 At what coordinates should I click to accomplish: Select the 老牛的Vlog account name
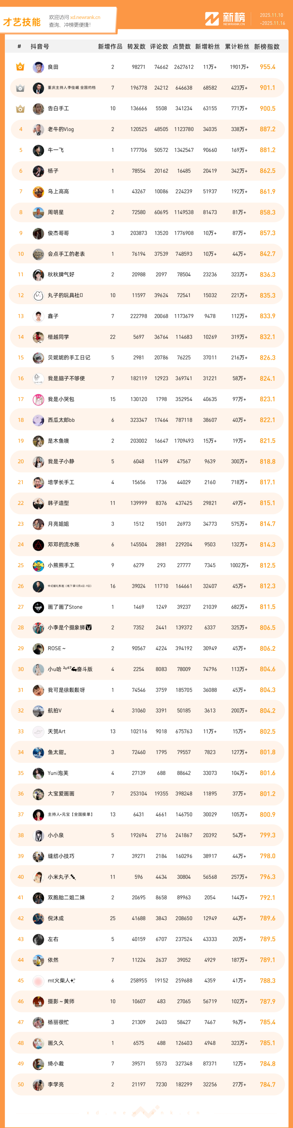click(61, 129)
